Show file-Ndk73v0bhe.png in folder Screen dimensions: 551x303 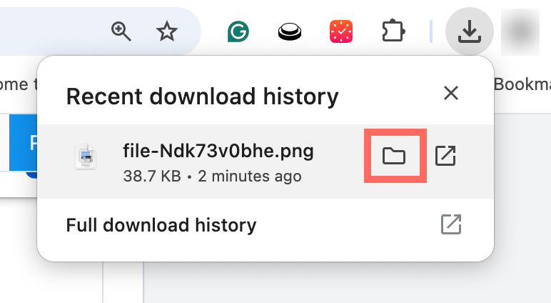coord(395,155)
